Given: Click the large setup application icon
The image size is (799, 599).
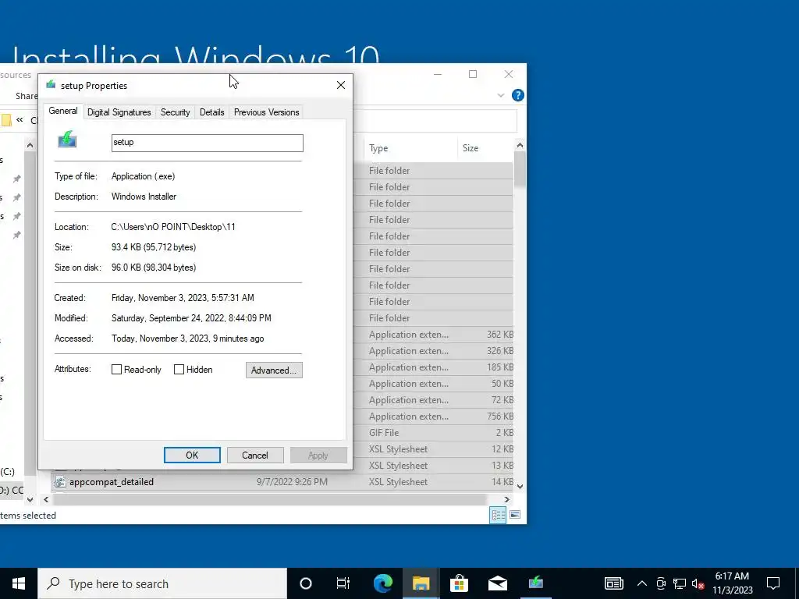Looking at the screenshot, I should [67, 139].
